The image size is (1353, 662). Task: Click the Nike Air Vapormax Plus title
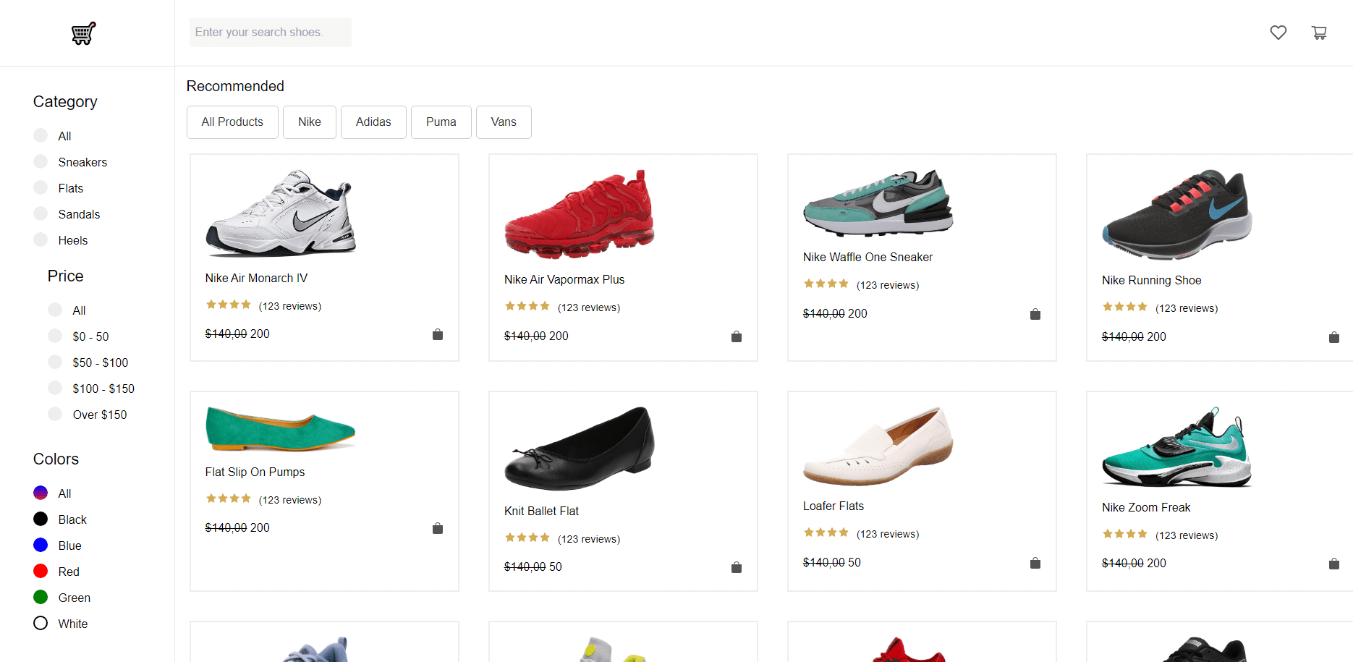tap(564, 279)
